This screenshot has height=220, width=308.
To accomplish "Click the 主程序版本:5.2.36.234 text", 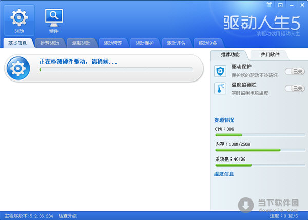I will (x=29, y=216).
